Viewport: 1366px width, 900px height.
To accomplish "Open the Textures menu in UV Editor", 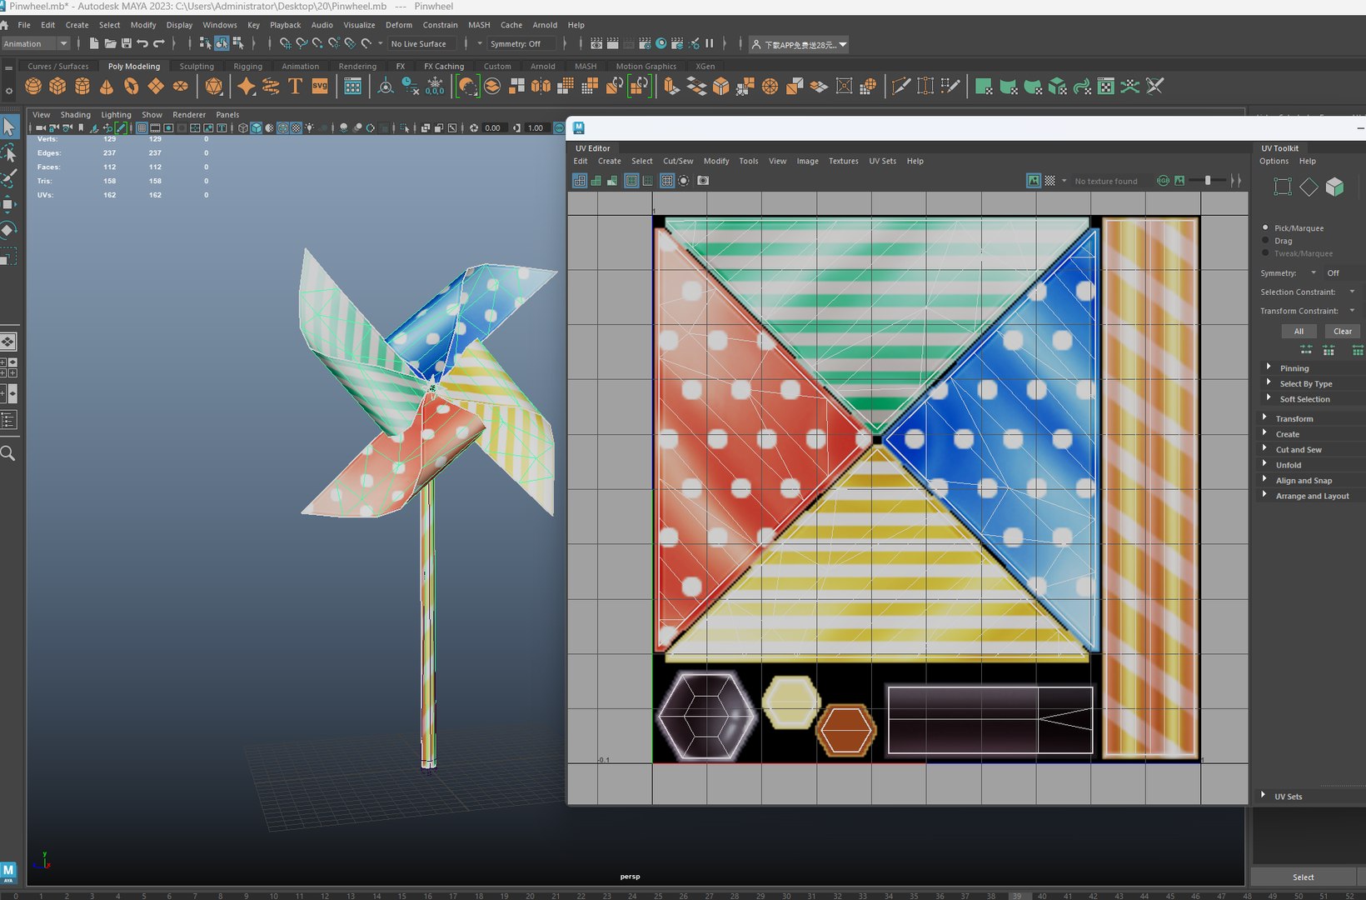I will pyautogui.click(x=843, y=161).
